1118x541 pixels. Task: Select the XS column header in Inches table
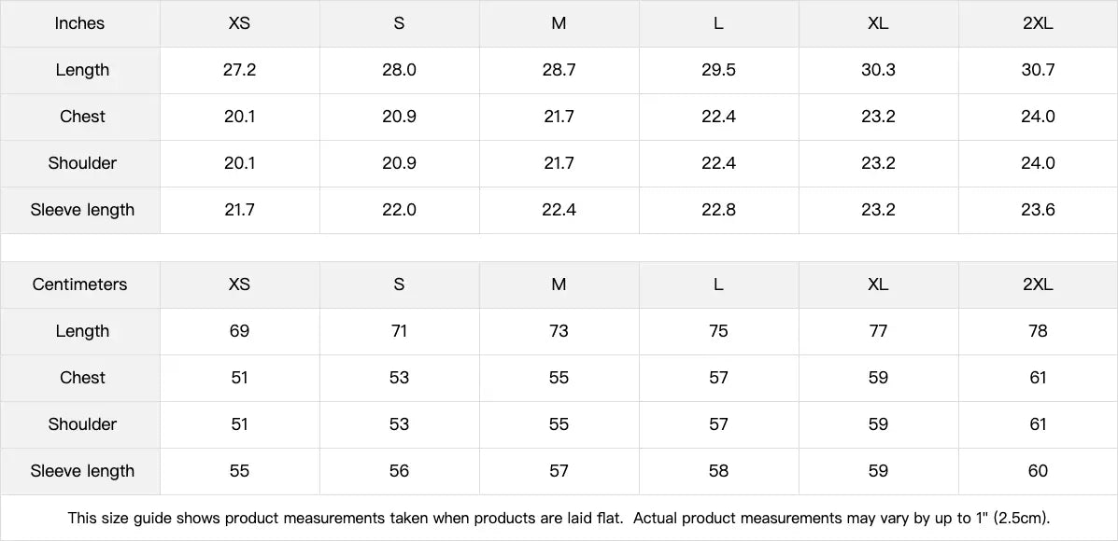pos(239,23)
